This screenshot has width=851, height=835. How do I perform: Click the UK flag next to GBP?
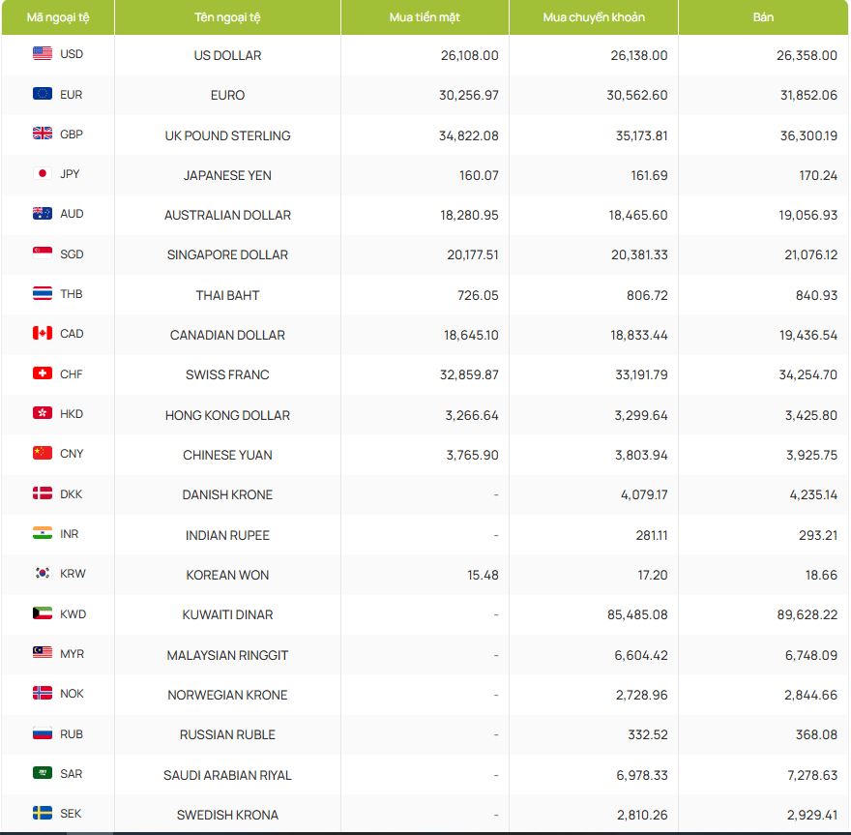pos(43,134)
